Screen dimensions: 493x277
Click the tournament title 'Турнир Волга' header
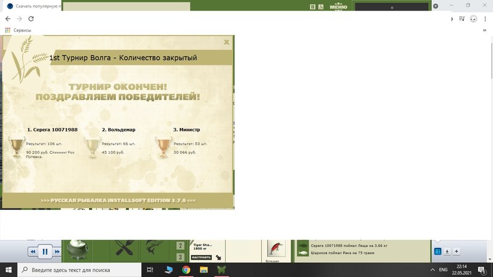point(123,58)
